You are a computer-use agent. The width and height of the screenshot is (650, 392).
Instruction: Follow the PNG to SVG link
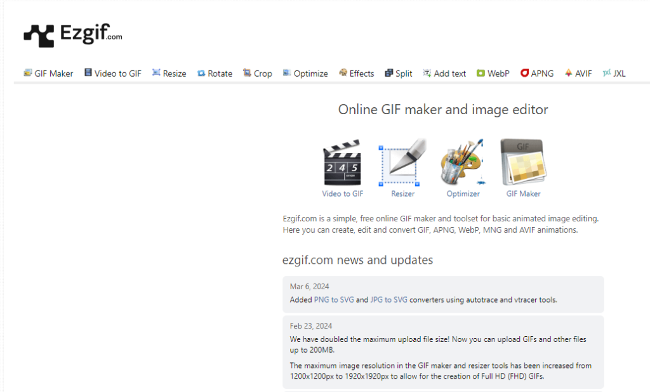(x=334, y=299)
